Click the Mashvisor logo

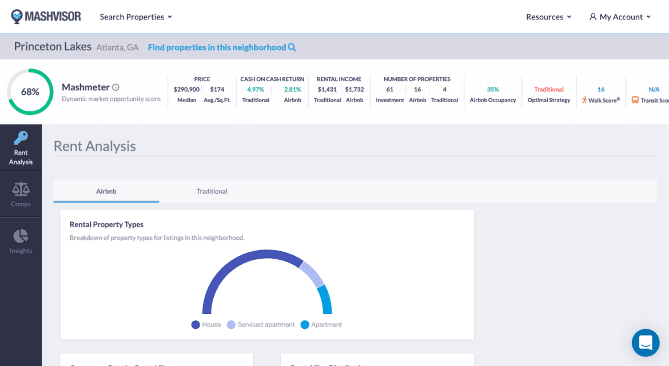[x=46, y=17]
